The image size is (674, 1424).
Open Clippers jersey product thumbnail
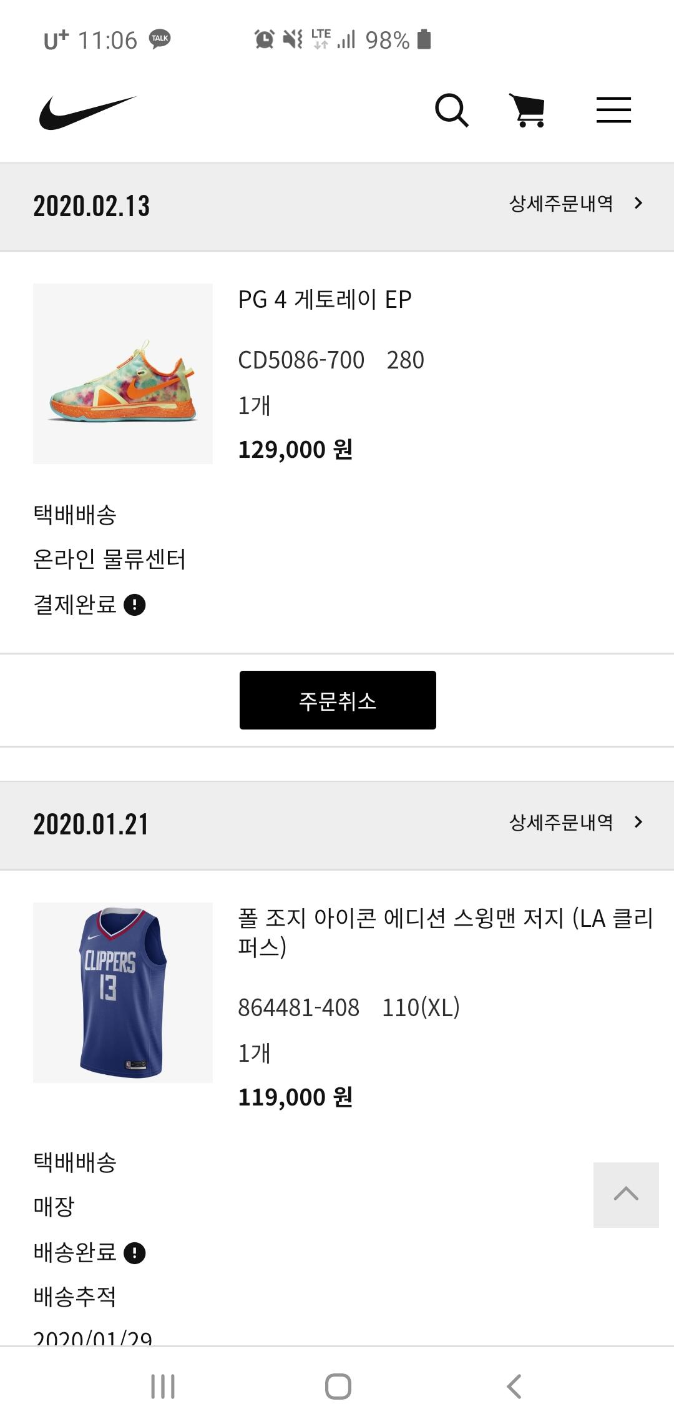[x=123, y=992]
